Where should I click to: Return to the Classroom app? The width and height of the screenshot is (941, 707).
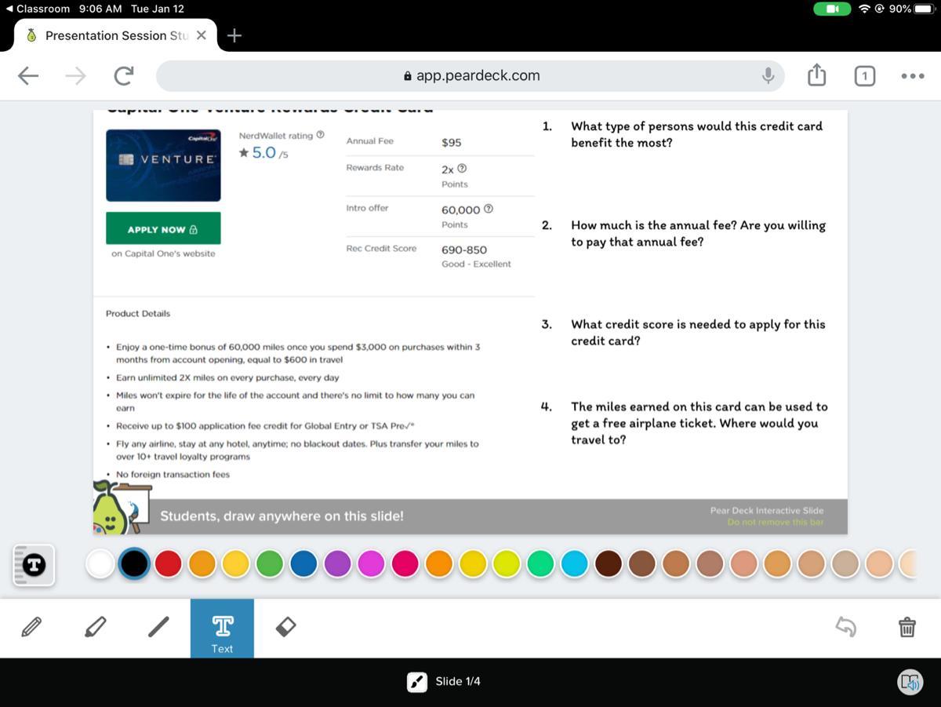(x=38, y=9)
